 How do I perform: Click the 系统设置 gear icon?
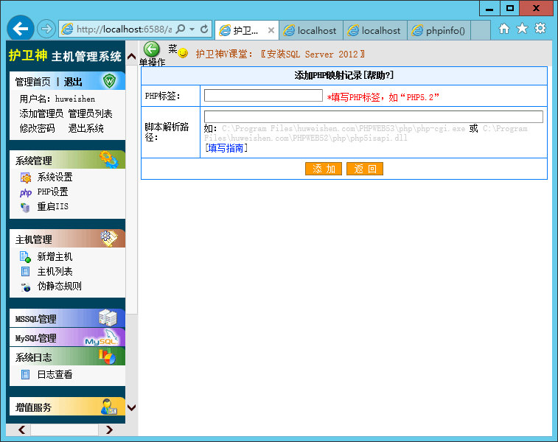click(x=26, y=178)
